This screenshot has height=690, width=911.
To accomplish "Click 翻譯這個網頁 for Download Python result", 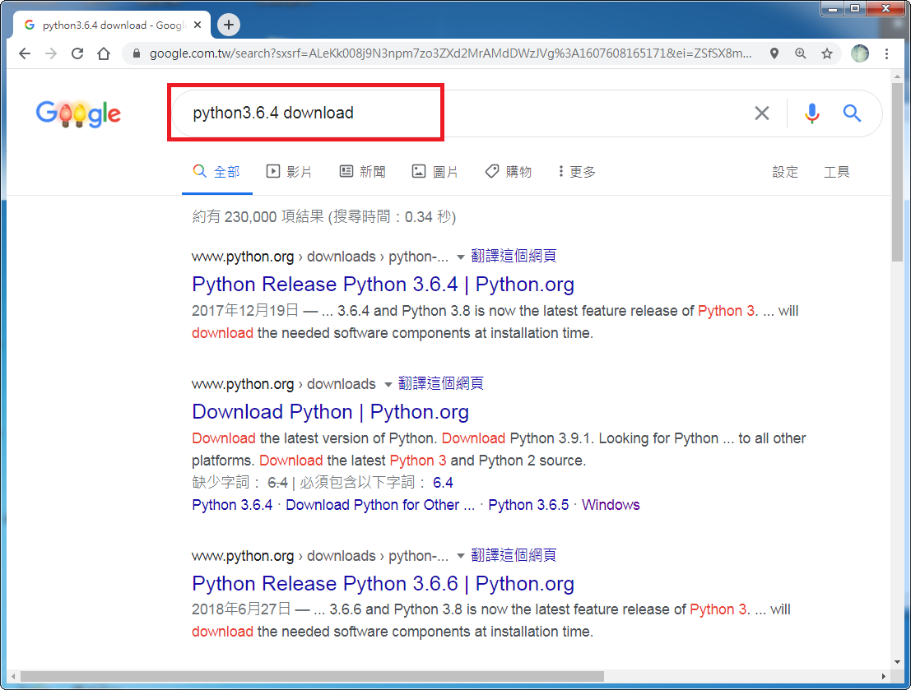I will click(x=441, y=383).
